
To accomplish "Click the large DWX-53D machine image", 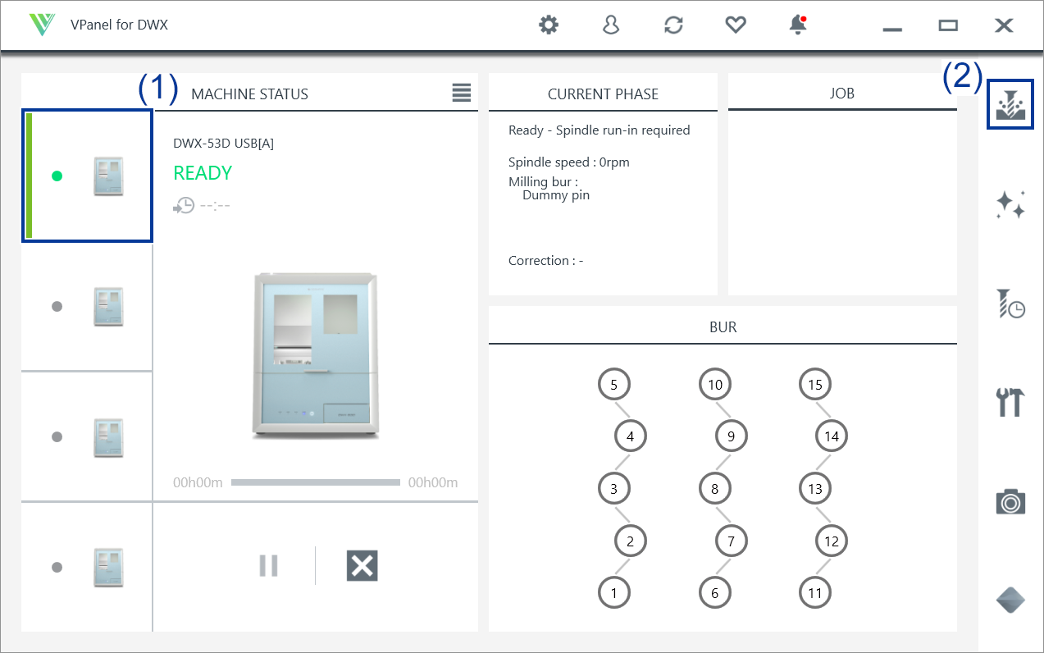I will pyautogui.click(x=316, y=354).
